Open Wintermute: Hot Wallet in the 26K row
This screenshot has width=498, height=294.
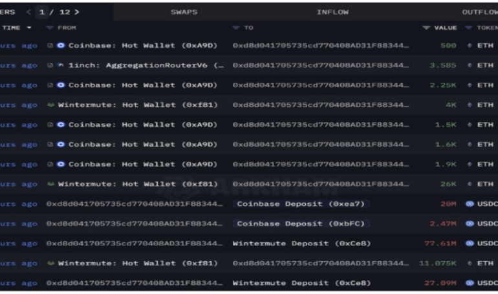[x=138, y=184]
